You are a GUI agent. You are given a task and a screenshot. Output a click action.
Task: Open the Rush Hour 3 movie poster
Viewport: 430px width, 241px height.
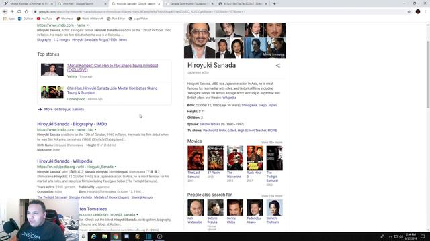[x=255, y=158]
